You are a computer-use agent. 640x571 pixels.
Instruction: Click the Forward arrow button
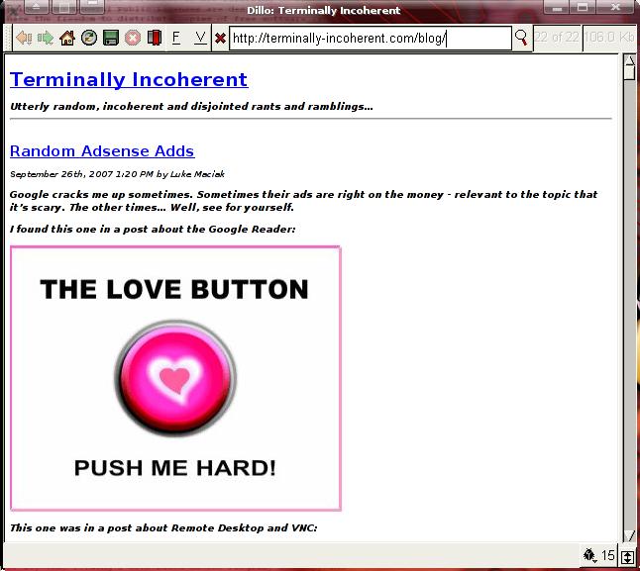pos(46,38)
